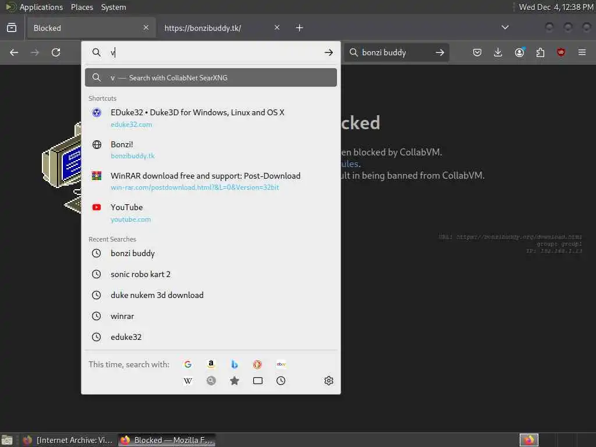Open the Downloads panel

coord(498,52)
